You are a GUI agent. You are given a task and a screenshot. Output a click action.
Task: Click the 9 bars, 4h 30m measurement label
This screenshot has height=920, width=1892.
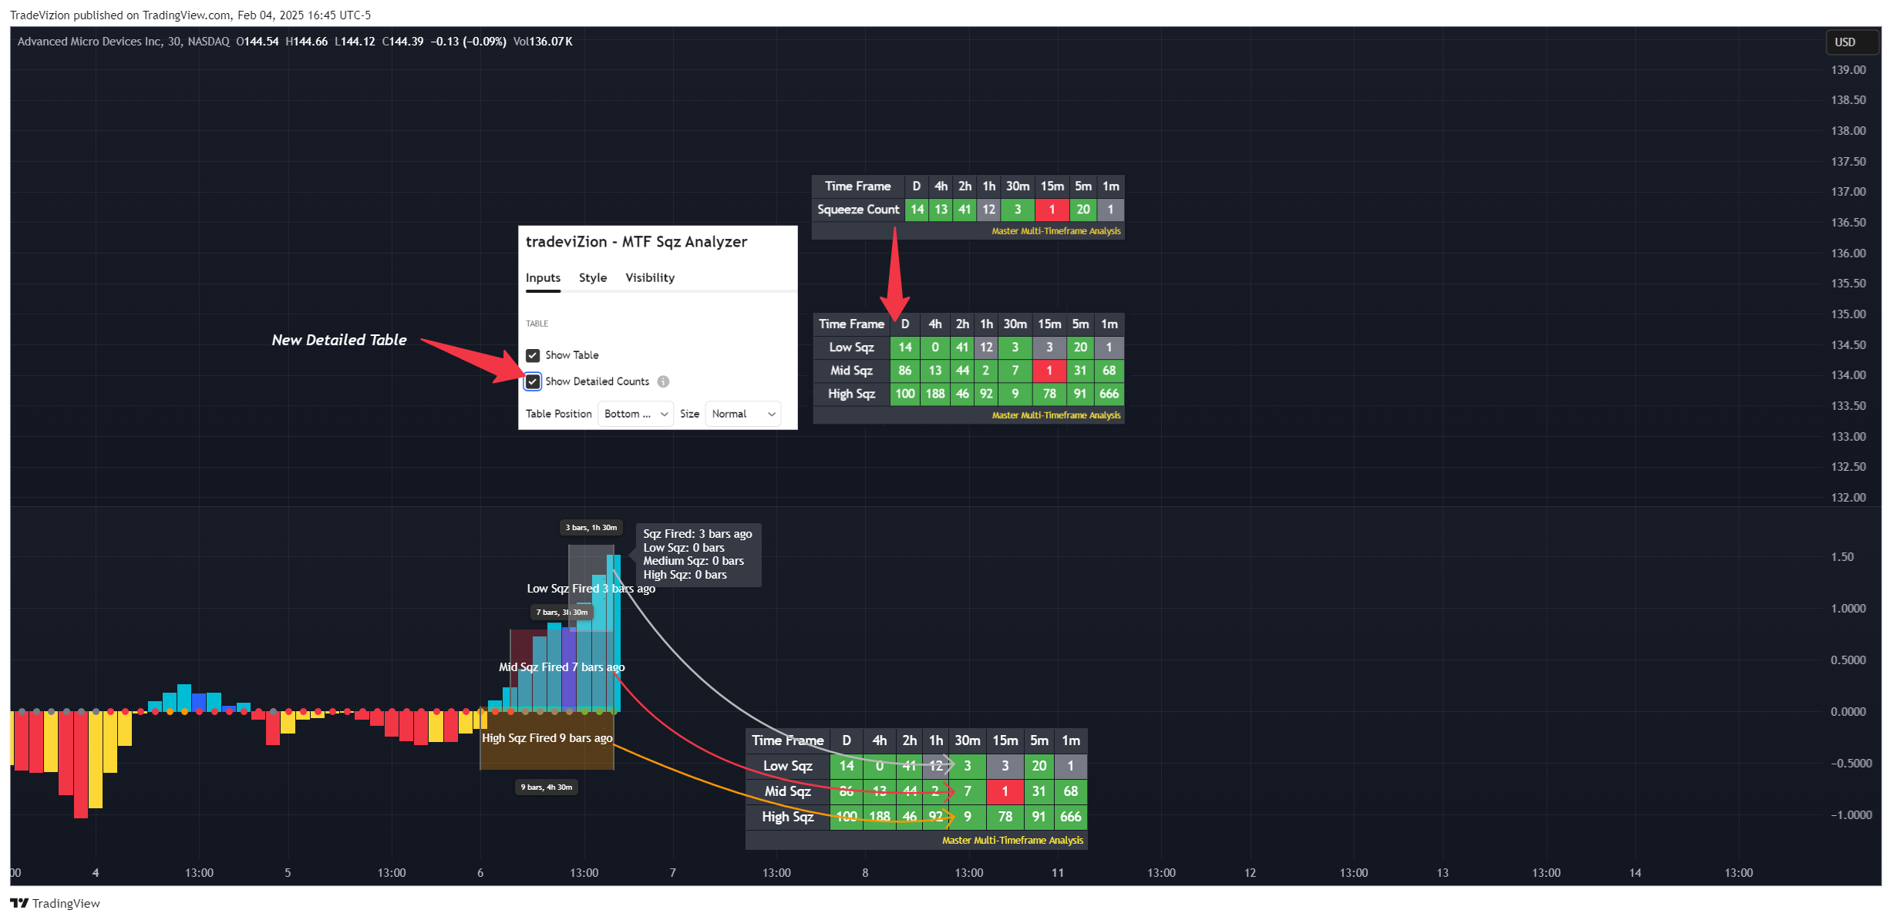point(547,787)
